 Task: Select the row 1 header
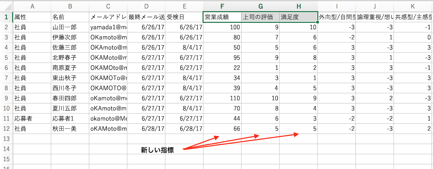point(6,17)
